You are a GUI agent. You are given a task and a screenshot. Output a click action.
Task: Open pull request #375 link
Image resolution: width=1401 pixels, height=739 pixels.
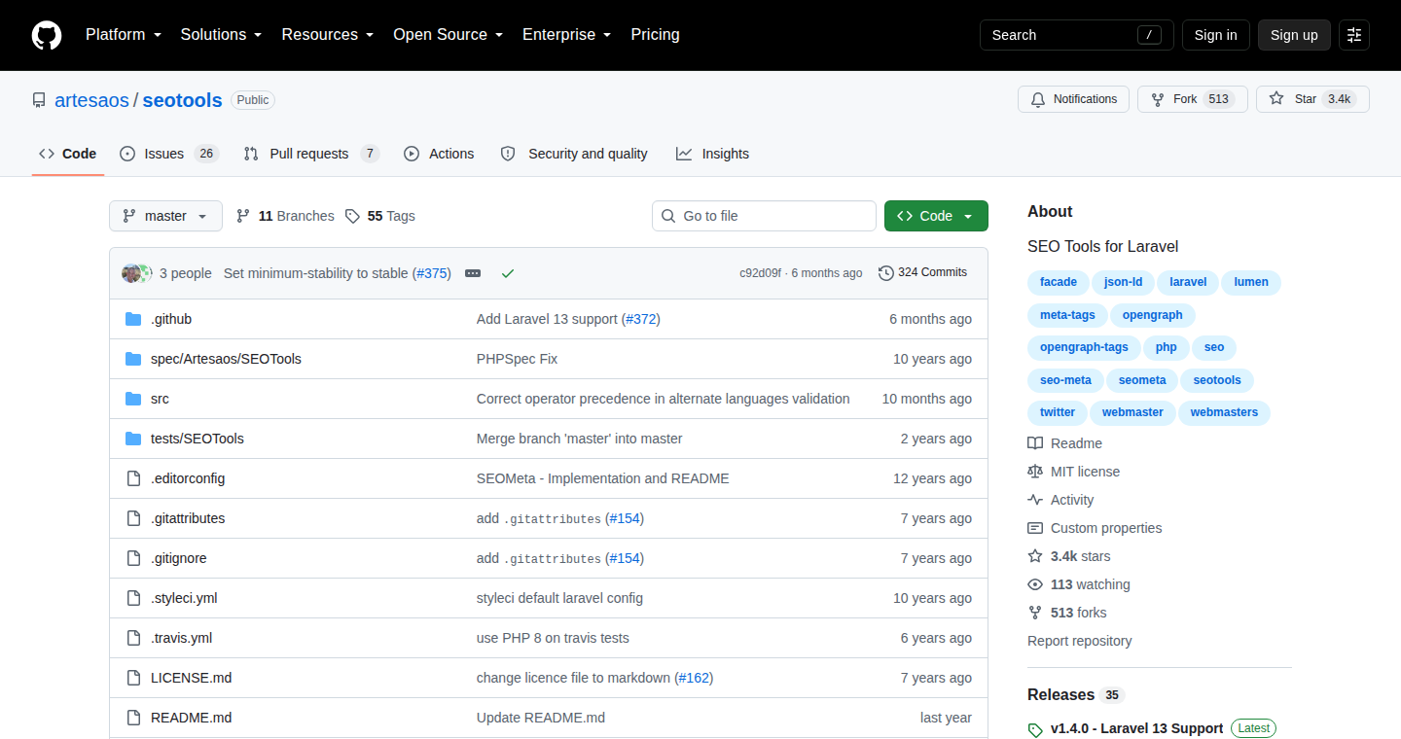[x=434, y=273]
